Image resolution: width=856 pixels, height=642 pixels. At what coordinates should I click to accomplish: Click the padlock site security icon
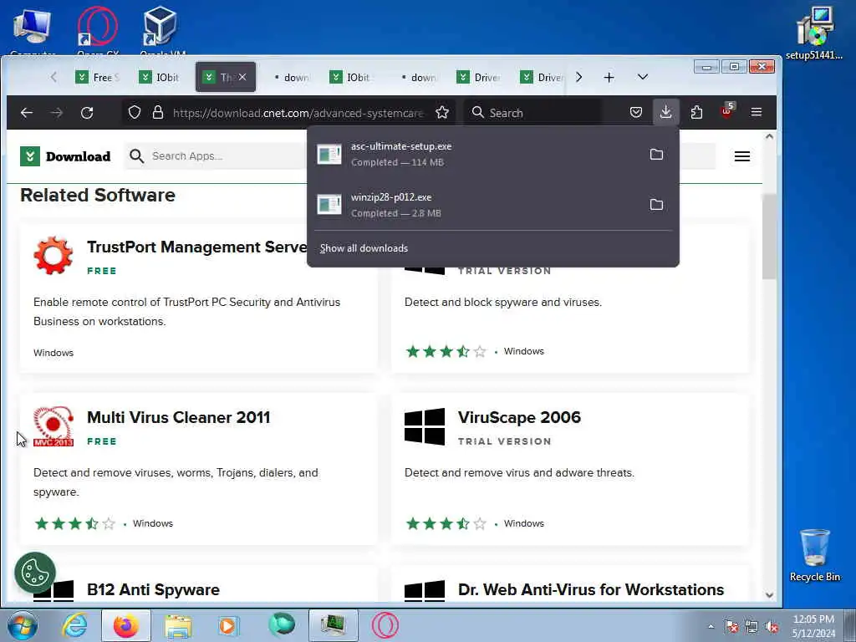pos(158,113)
